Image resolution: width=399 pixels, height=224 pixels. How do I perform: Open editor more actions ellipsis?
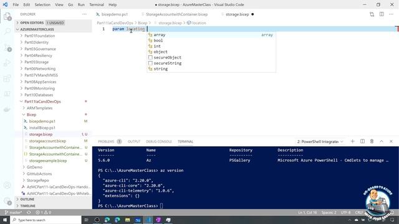(x=391, y=14)
